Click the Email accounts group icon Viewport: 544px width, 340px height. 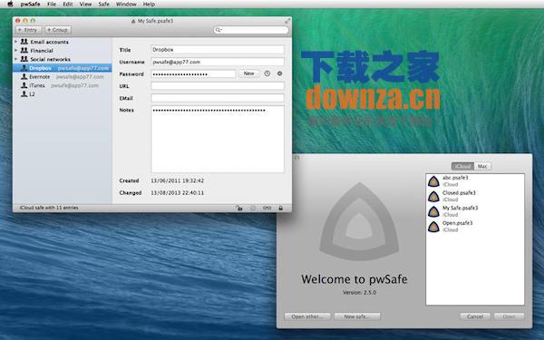(24, 42)
